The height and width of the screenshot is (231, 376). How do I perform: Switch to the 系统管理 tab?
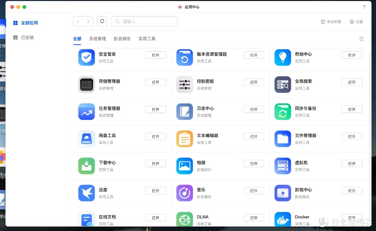(x=97, y=39)
